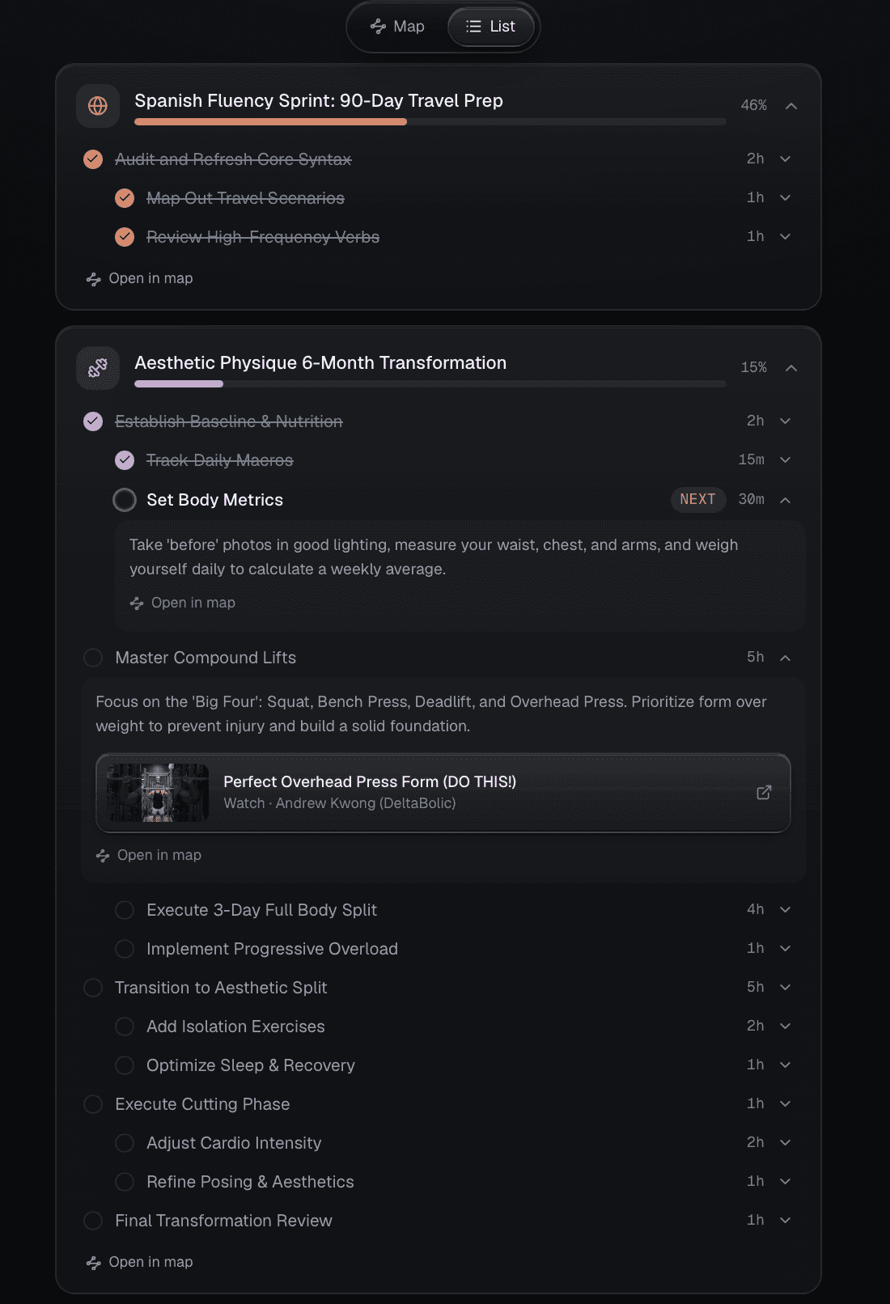Click map icon below the Overhead Press video card

point(103,856)
